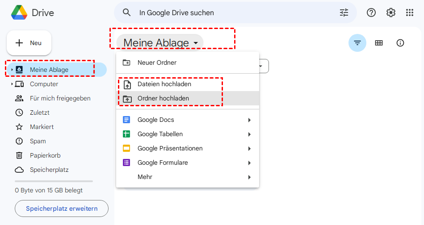Open the Help question mark icon
The height and width of the screenshot is (225, 424).
[371, 12]
